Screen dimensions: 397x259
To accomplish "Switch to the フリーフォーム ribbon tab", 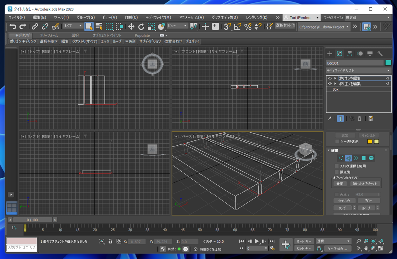I will point(49,35).
